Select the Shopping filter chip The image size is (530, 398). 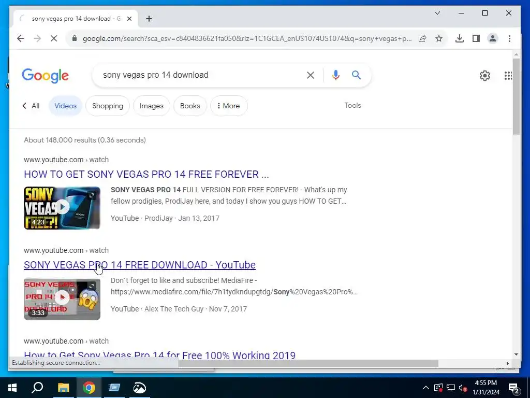108,106
